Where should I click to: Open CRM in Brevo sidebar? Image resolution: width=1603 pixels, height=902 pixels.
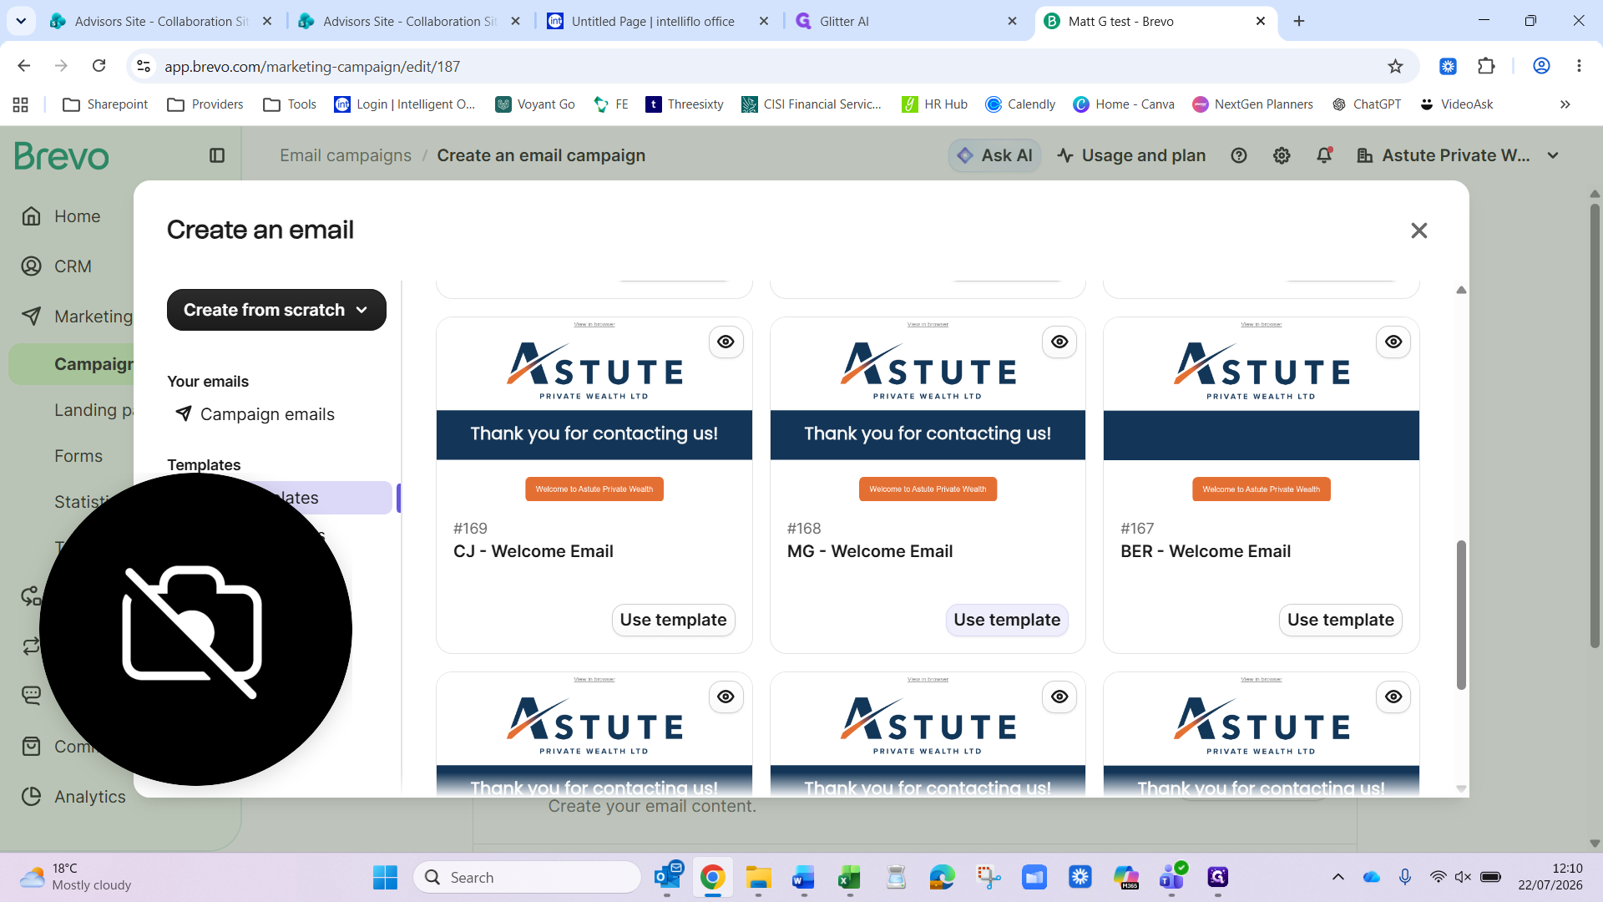(x=56, y=266)
